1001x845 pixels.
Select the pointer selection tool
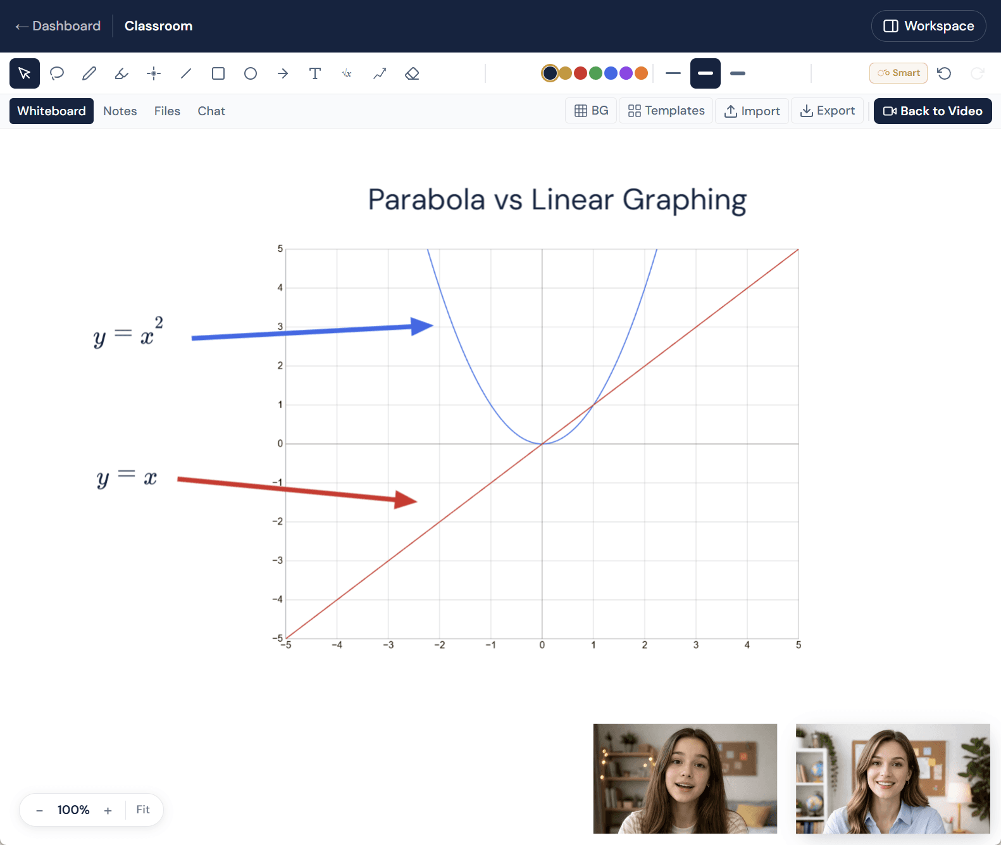point(25,73)
